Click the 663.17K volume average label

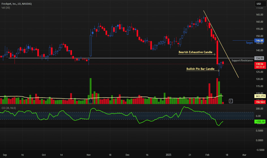260,96
